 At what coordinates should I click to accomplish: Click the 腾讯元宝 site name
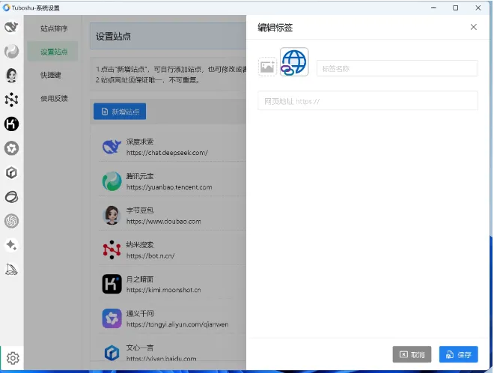pos(139,176)
